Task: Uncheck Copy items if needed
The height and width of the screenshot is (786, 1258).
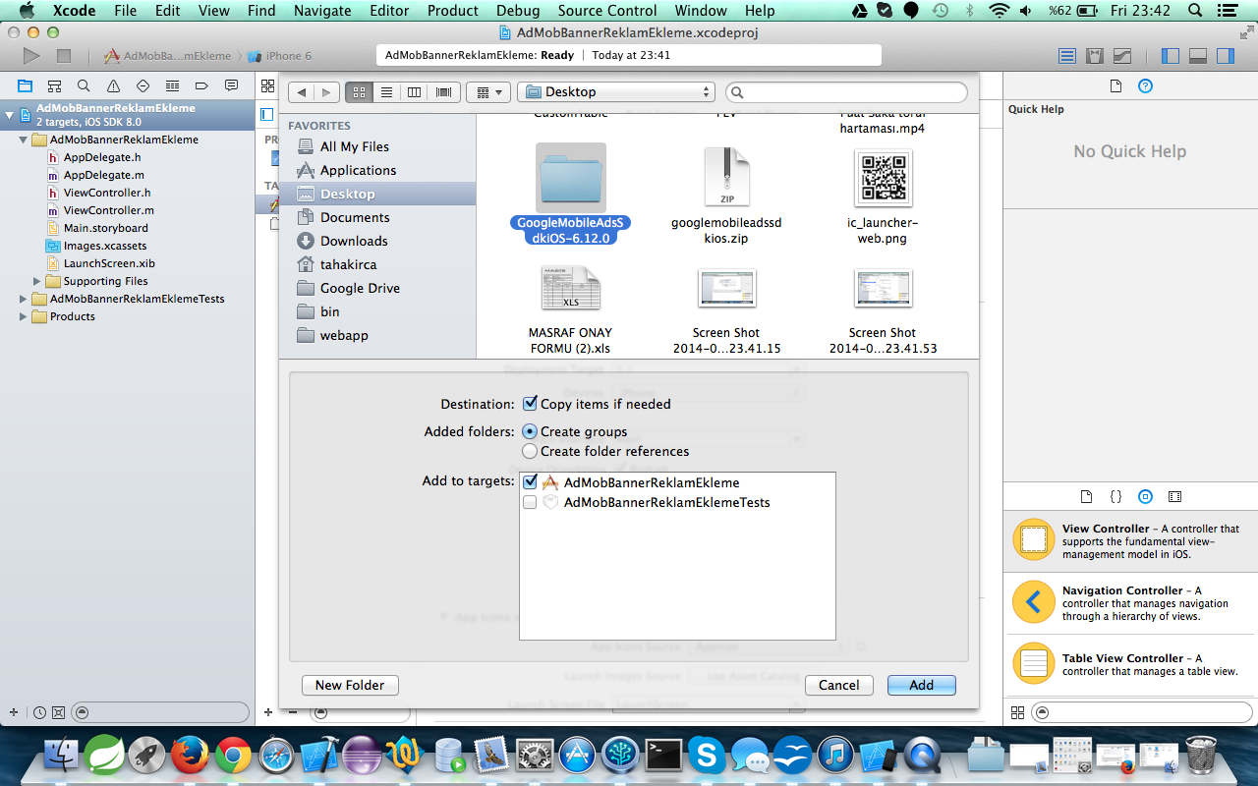Action: 530,404
